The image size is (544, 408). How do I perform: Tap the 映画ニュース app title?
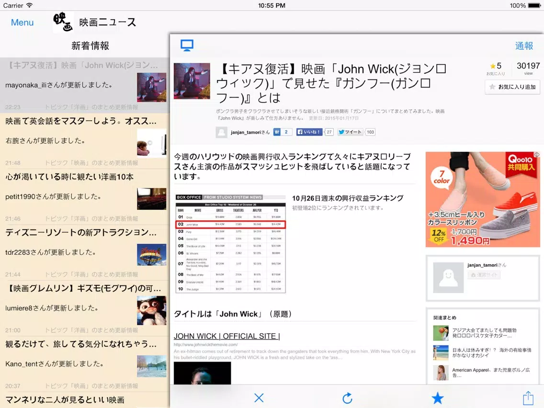pos(108,22)
